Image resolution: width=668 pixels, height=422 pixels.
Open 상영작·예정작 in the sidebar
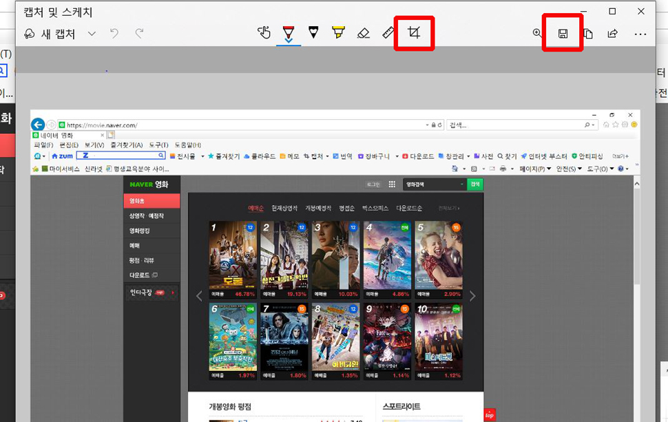[147, 216]
